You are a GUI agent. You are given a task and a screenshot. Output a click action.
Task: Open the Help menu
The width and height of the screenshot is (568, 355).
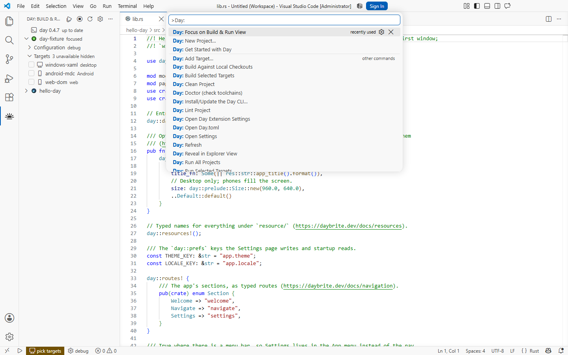[149, 6]
